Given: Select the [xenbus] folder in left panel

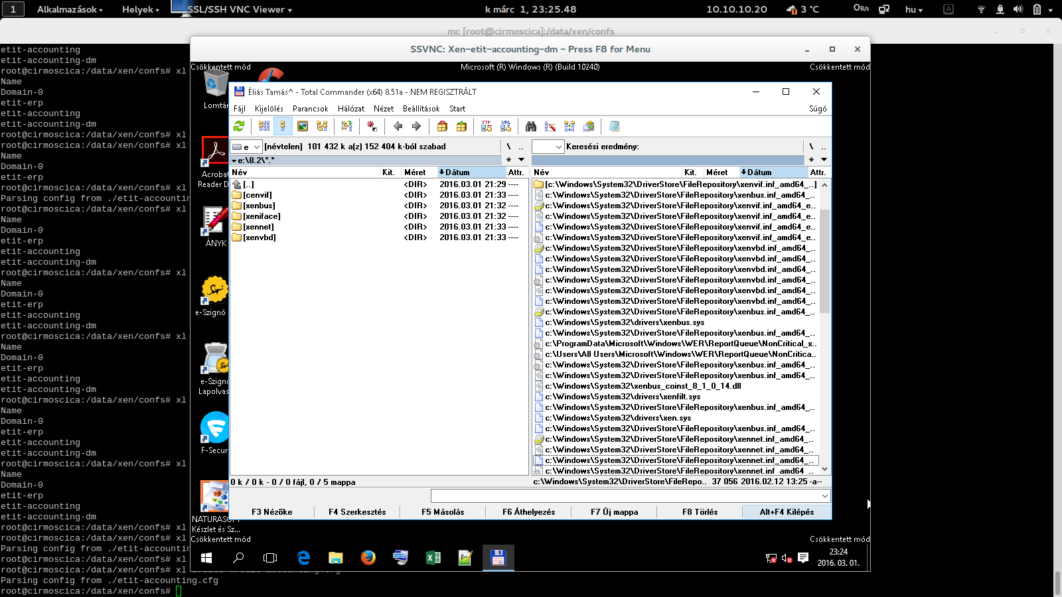Looking at the screenshot, I should [x=259, y=206].
